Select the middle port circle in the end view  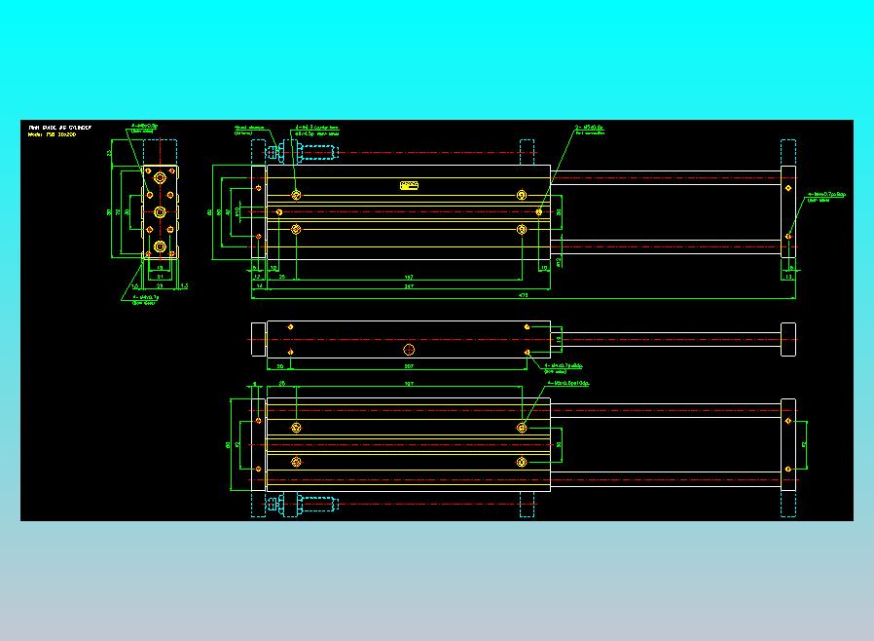pos(160,212)
